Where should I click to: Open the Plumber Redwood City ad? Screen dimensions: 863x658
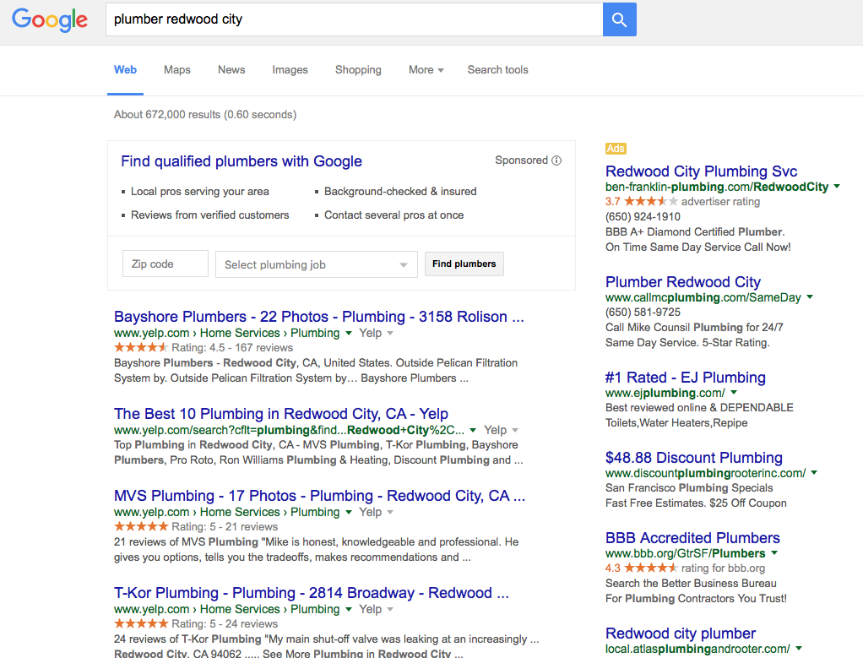[x=683, y=282]
